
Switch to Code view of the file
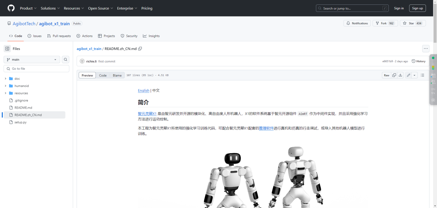[103, 75]
